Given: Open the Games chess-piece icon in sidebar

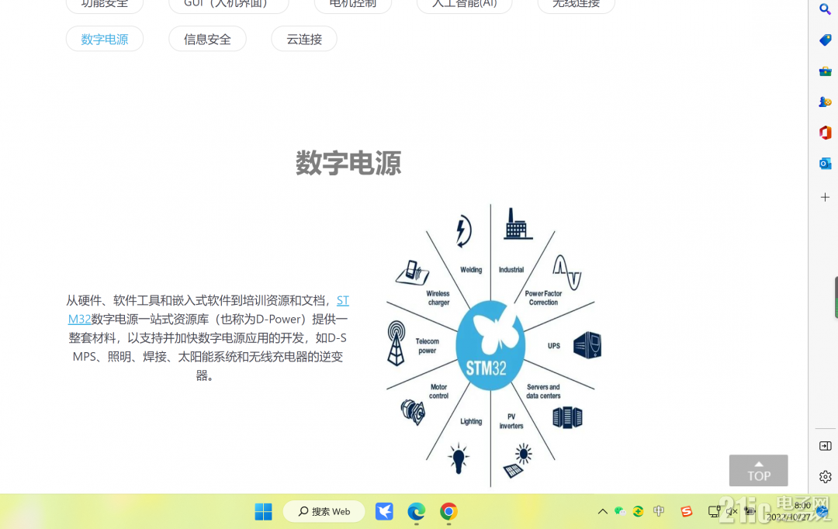Looking at the screenshot, I should click(825, 102).
